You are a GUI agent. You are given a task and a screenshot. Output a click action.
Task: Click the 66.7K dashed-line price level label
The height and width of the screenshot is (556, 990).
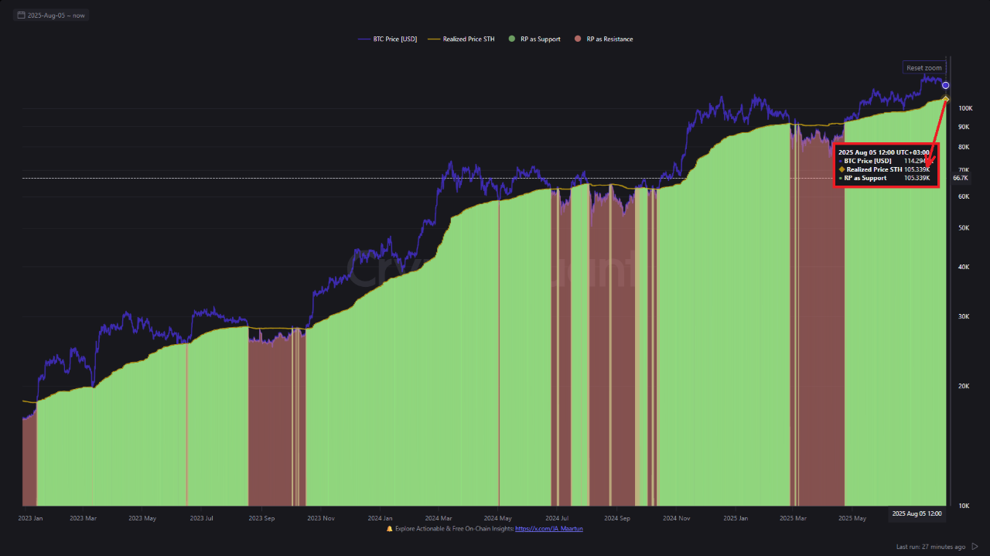[x=959, y=178]
